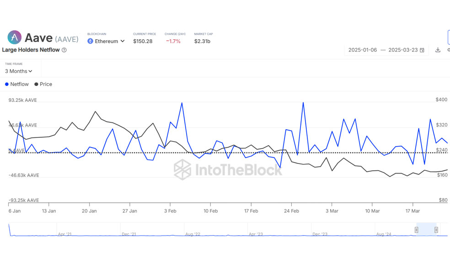
Task: Toggle the Price series legend
Action: point(43,84)
